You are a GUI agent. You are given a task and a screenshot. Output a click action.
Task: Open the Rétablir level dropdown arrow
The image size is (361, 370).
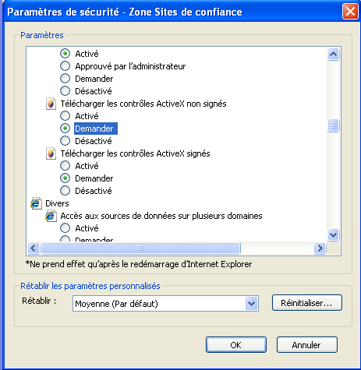[x=251, y=303]
